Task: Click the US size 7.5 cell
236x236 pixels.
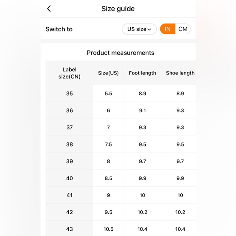Action: pyautogui.click(x=108, y=144)
